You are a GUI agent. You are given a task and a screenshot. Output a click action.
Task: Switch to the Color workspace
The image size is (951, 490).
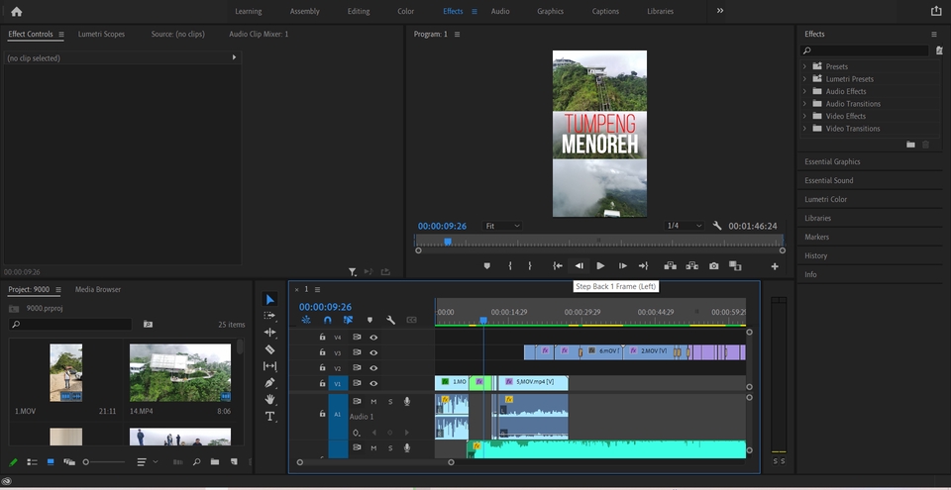pyautogui.click(x=406, y=11)
